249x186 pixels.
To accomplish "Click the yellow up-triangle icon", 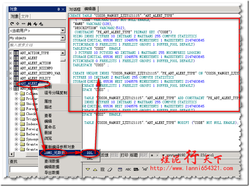I will 95,170.
